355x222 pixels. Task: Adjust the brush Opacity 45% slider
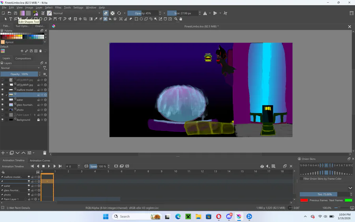[143, 13]
